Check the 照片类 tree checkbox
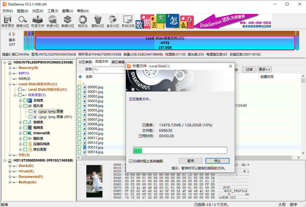306x207 pixels. (25, 106)
